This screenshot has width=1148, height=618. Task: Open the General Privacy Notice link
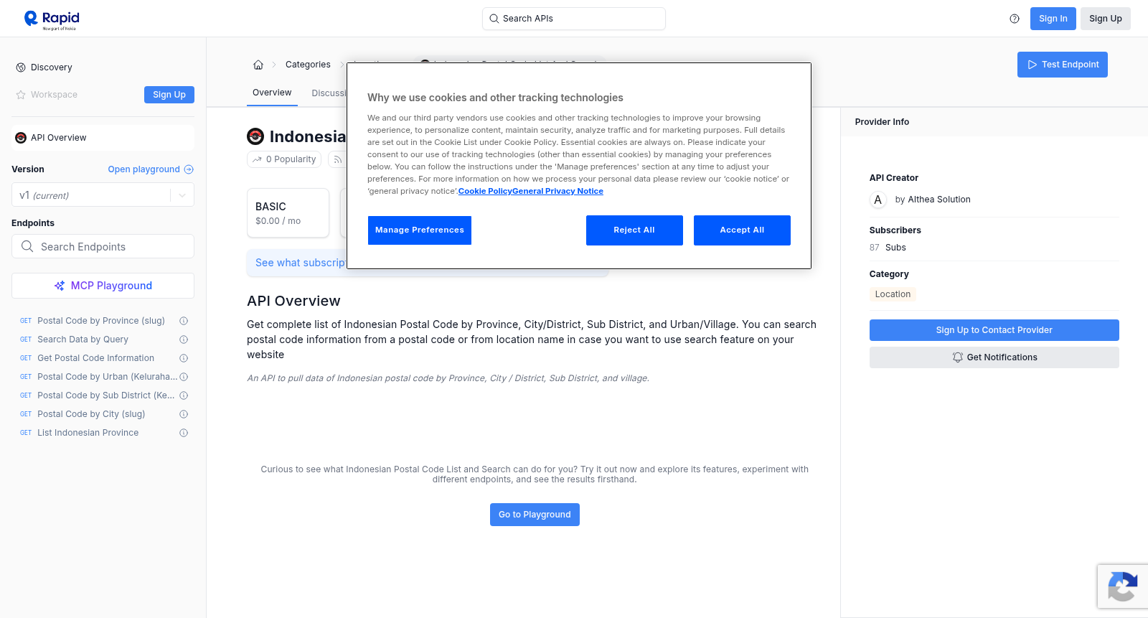click(557, 191)
